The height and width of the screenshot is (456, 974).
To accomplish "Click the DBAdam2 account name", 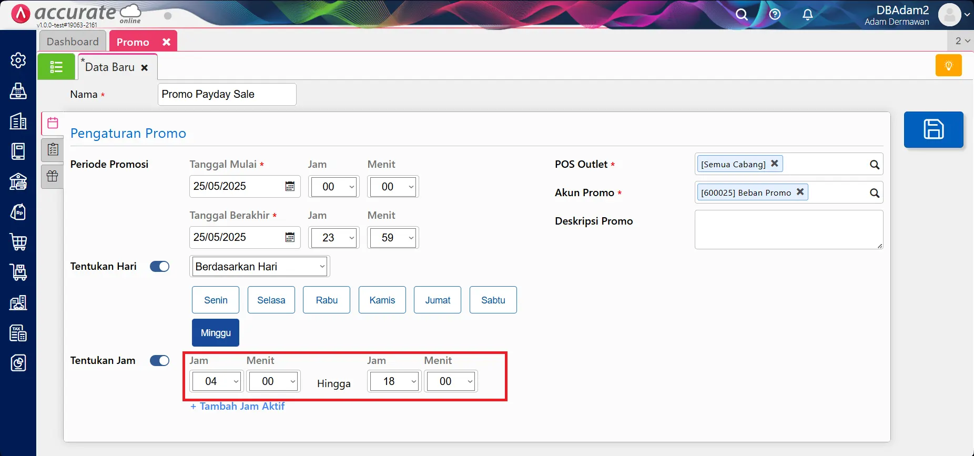I will pyautogui.click(x=902, y=10).
